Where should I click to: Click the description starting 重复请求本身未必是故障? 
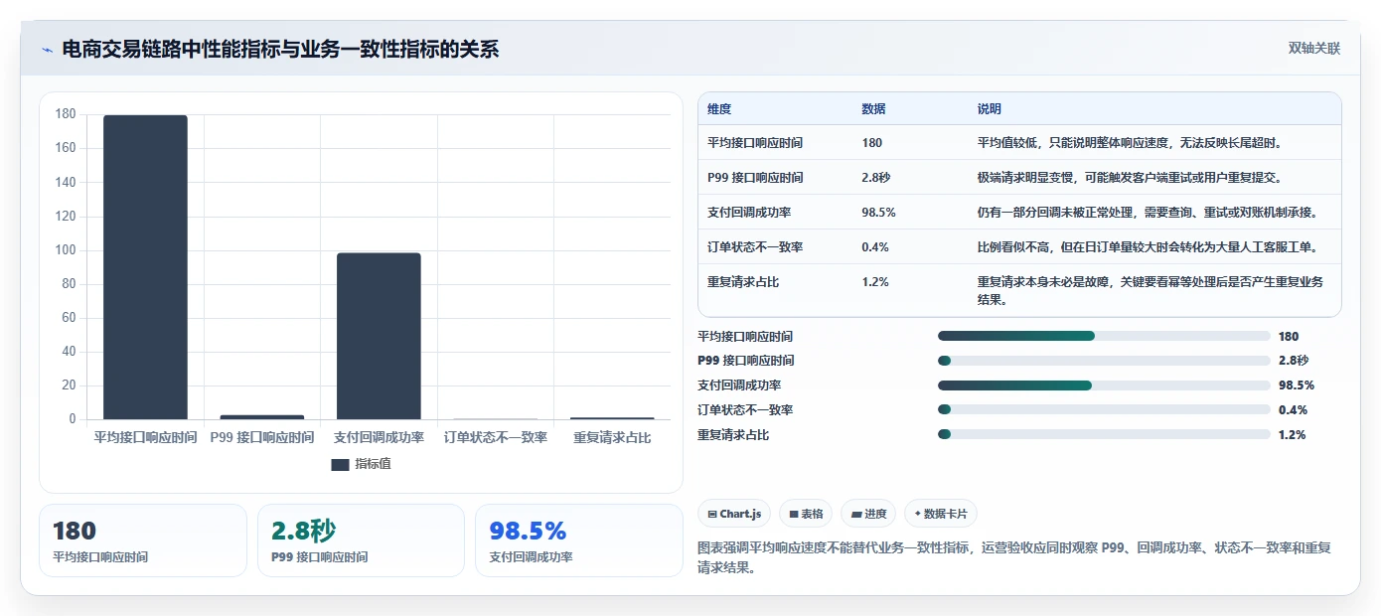(x=1151, y=290)
